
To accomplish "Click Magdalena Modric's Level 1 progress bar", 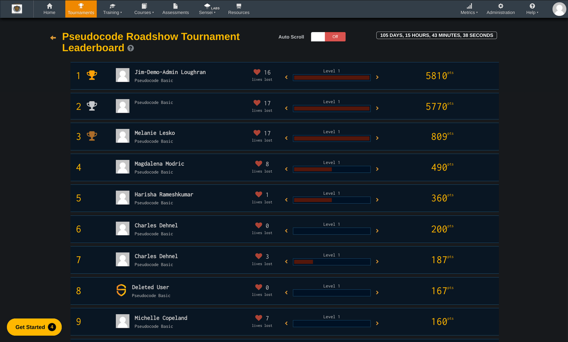I will click(331, 169).
